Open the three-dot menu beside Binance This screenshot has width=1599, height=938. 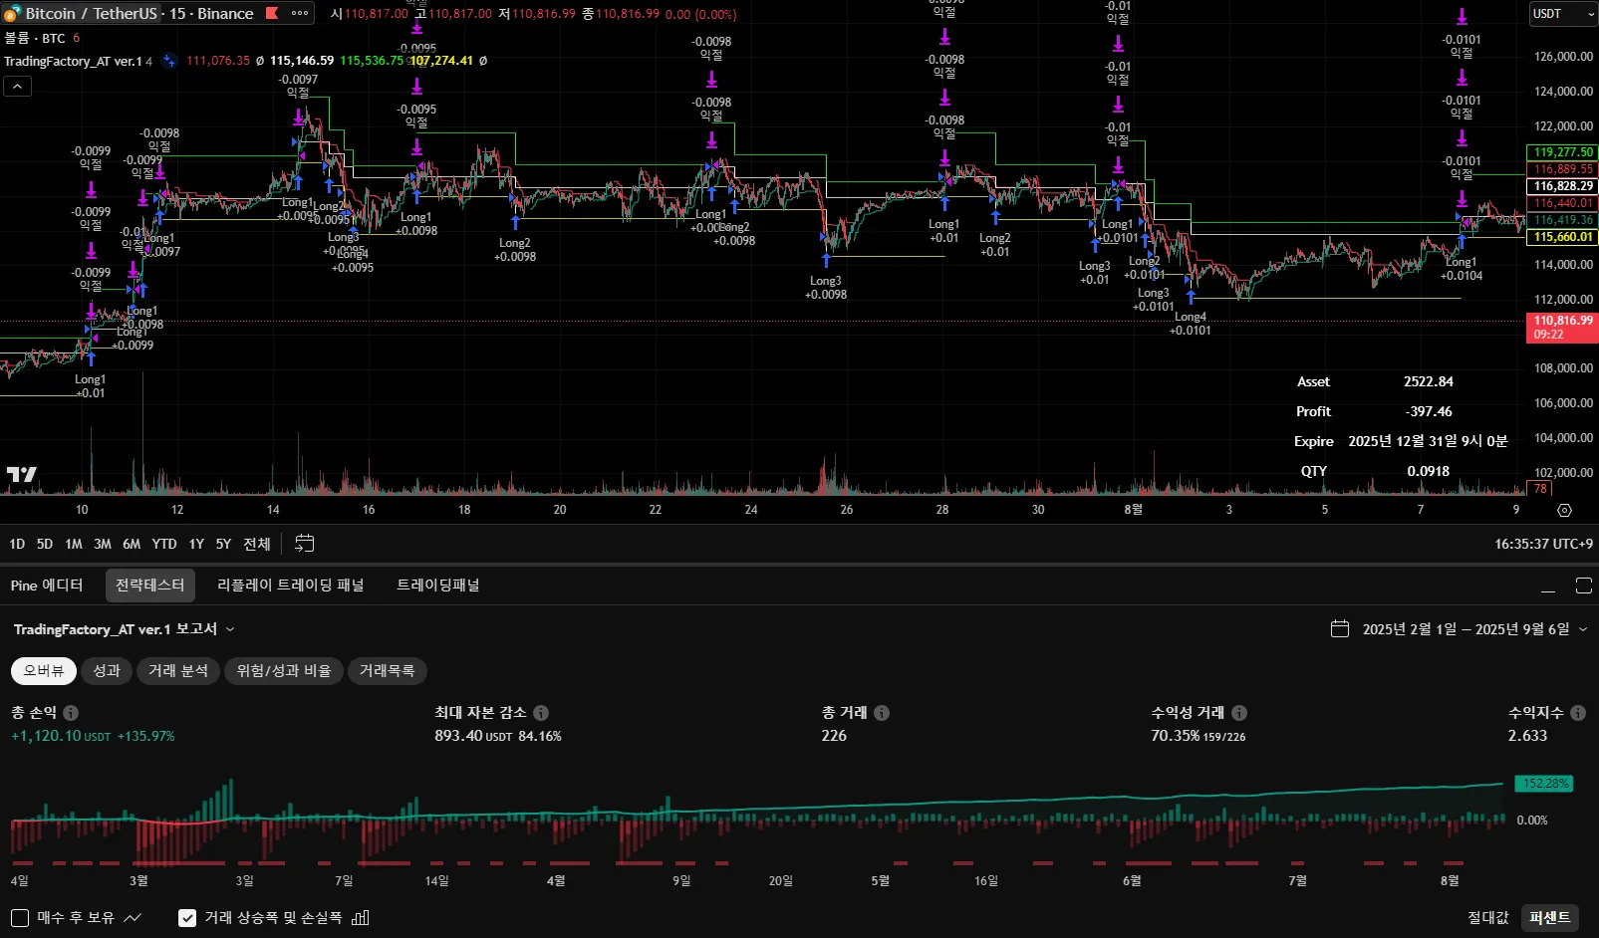click(x=299, y=14)
